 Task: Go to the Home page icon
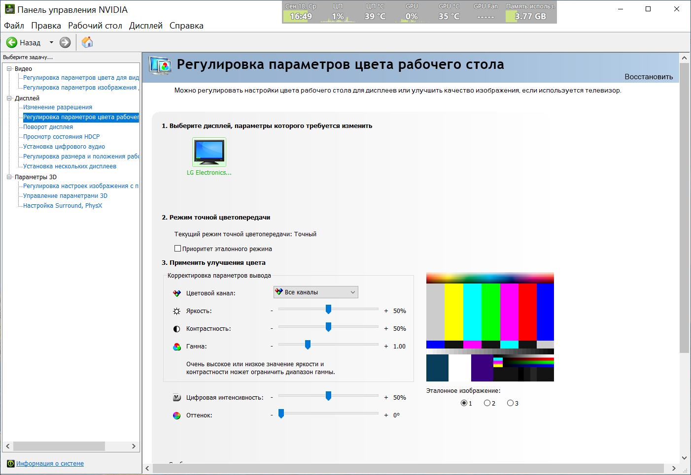point(87,42)
